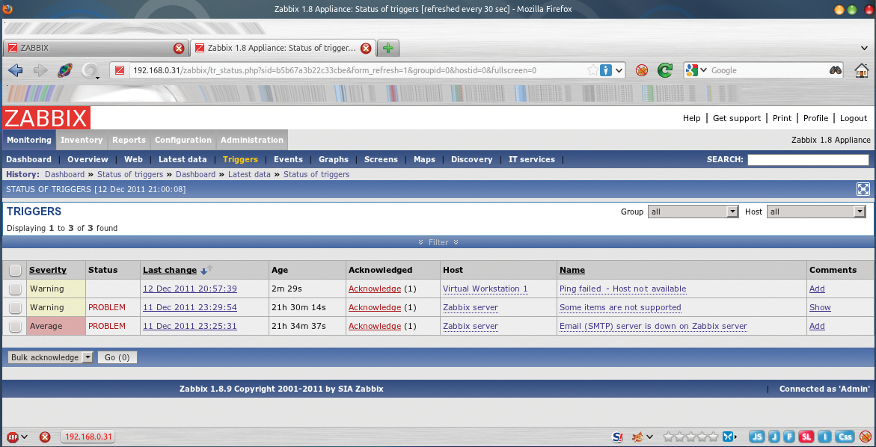Check the Some items are not supported row checkbox
This screenshot has height=447, width=876.
click(16, 307)
